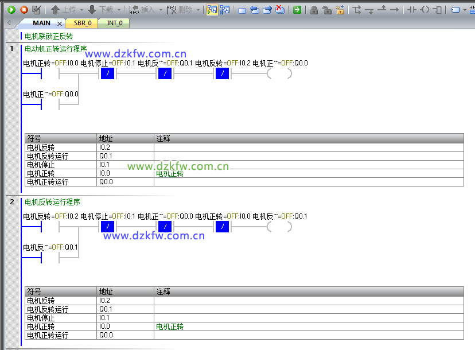Insert an output coil from toolbar
This screenshot has width=475, height=350.
click(425, 10)
